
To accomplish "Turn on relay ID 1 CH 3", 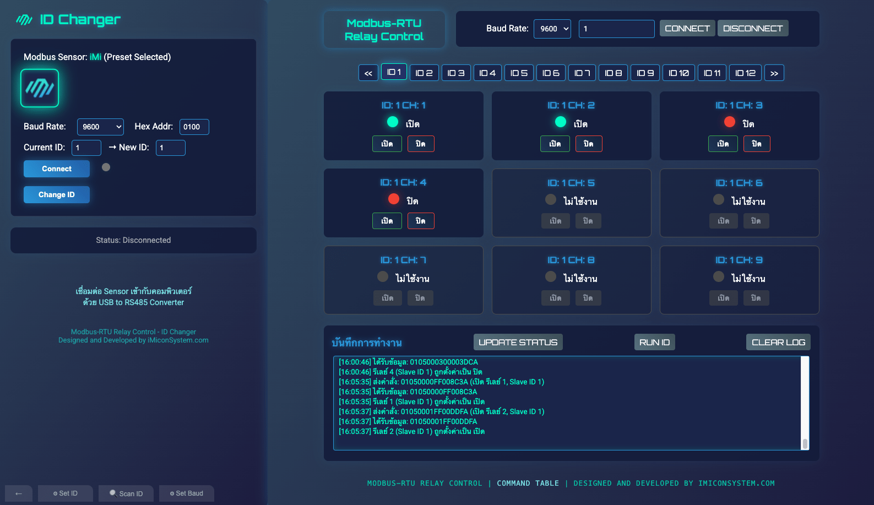I will [723, 144].
